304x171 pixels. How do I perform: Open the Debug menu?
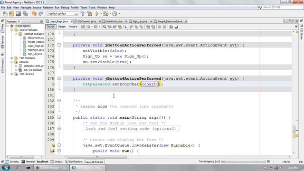[65, 8]
